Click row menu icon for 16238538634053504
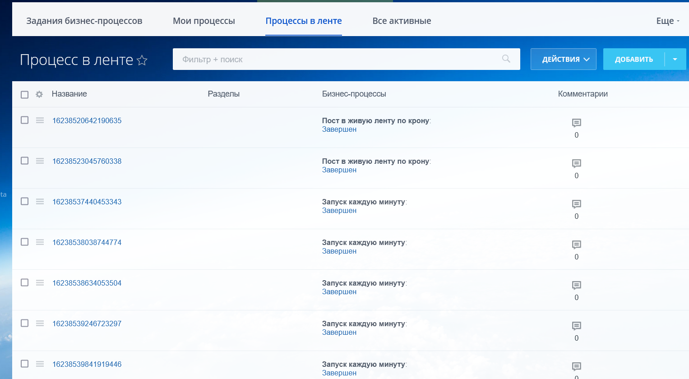This screenshot has width=689, height=379. pyautogui.click(x=40, y=283)
